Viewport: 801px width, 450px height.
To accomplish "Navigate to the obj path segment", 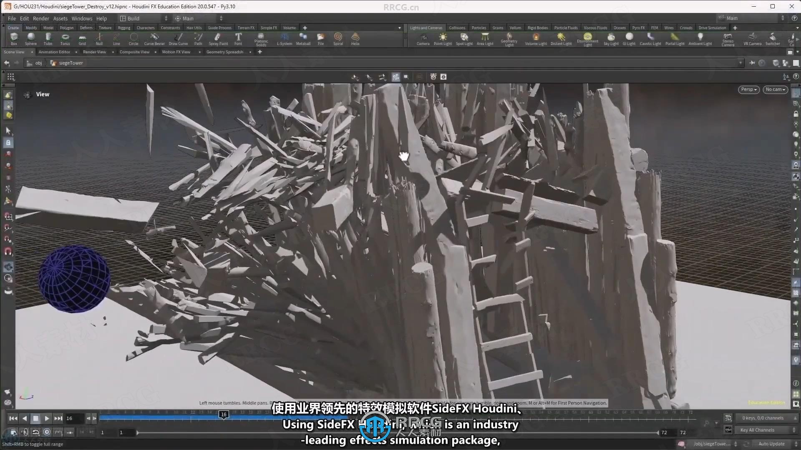I will coord(35,63).
